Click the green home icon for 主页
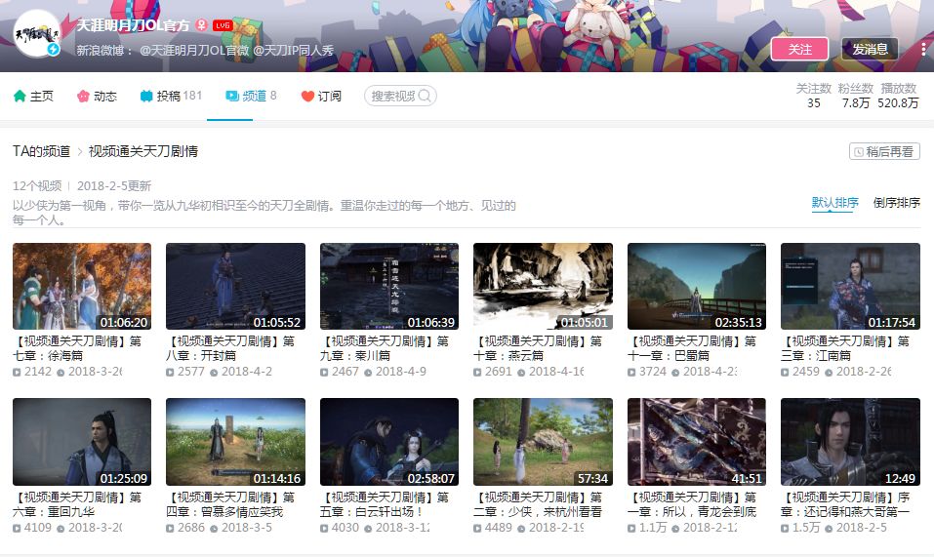Viewport: 934px width, 557px height. click(20, 96)
